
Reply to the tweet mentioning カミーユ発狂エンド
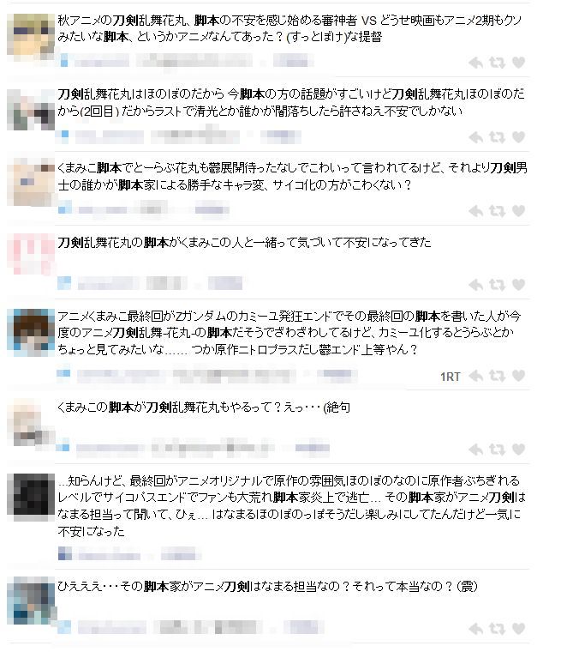click(x=476, y=376)
